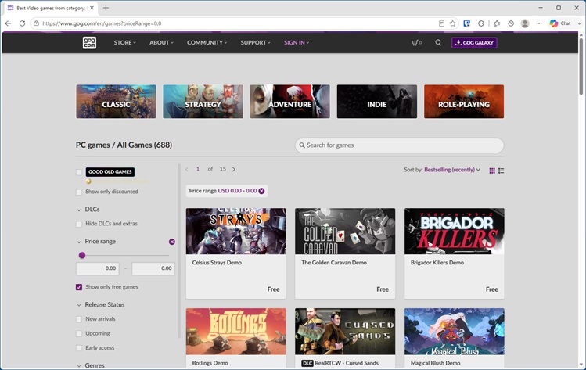Switch to grid view layout
This screenshot has width=586, height=370.
click(492, 171)
